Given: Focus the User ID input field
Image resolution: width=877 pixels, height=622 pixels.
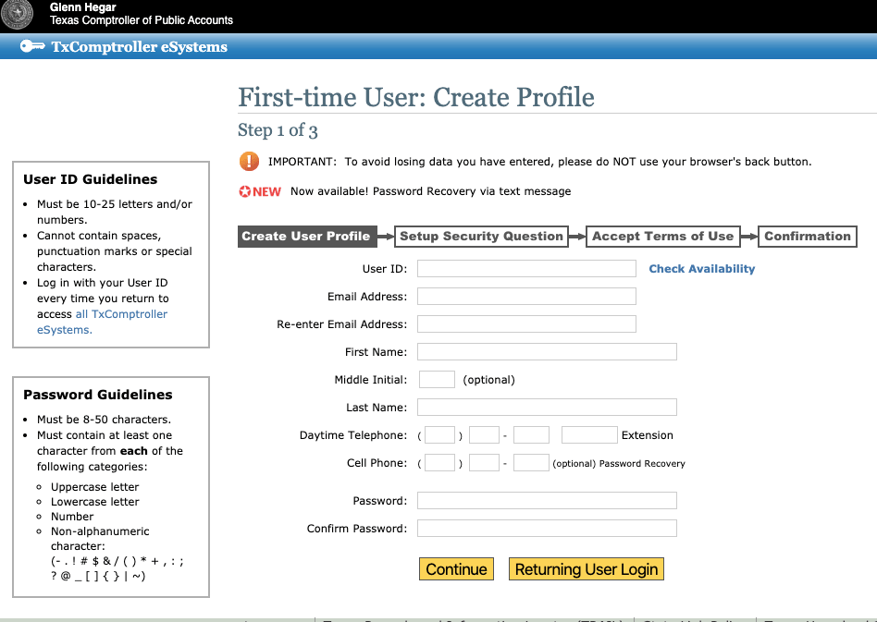Looking at the screenshot, I should [x=526, y=268].
